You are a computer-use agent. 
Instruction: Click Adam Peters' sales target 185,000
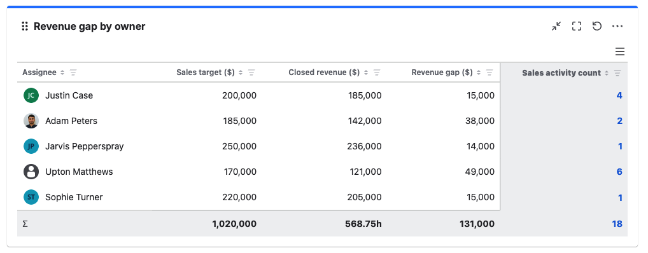240,121
